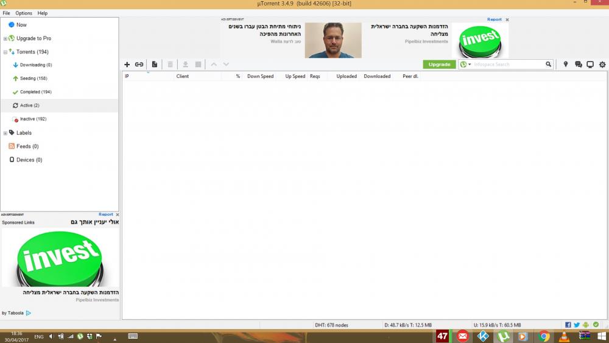Click the chat bubbles icon in toolbar
Screen dimensions: 609x343
pyautogui.click(x=578, y=65)
